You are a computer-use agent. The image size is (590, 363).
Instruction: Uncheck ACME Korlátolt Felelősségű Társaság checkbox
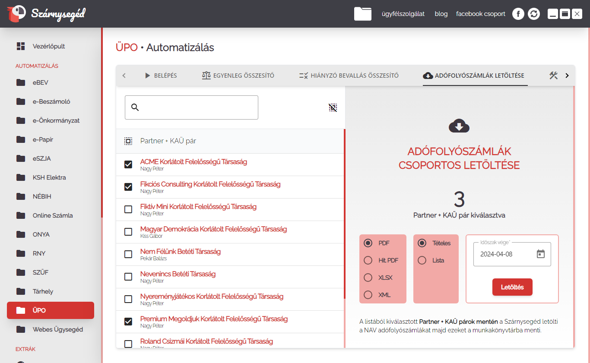point(128,164)
